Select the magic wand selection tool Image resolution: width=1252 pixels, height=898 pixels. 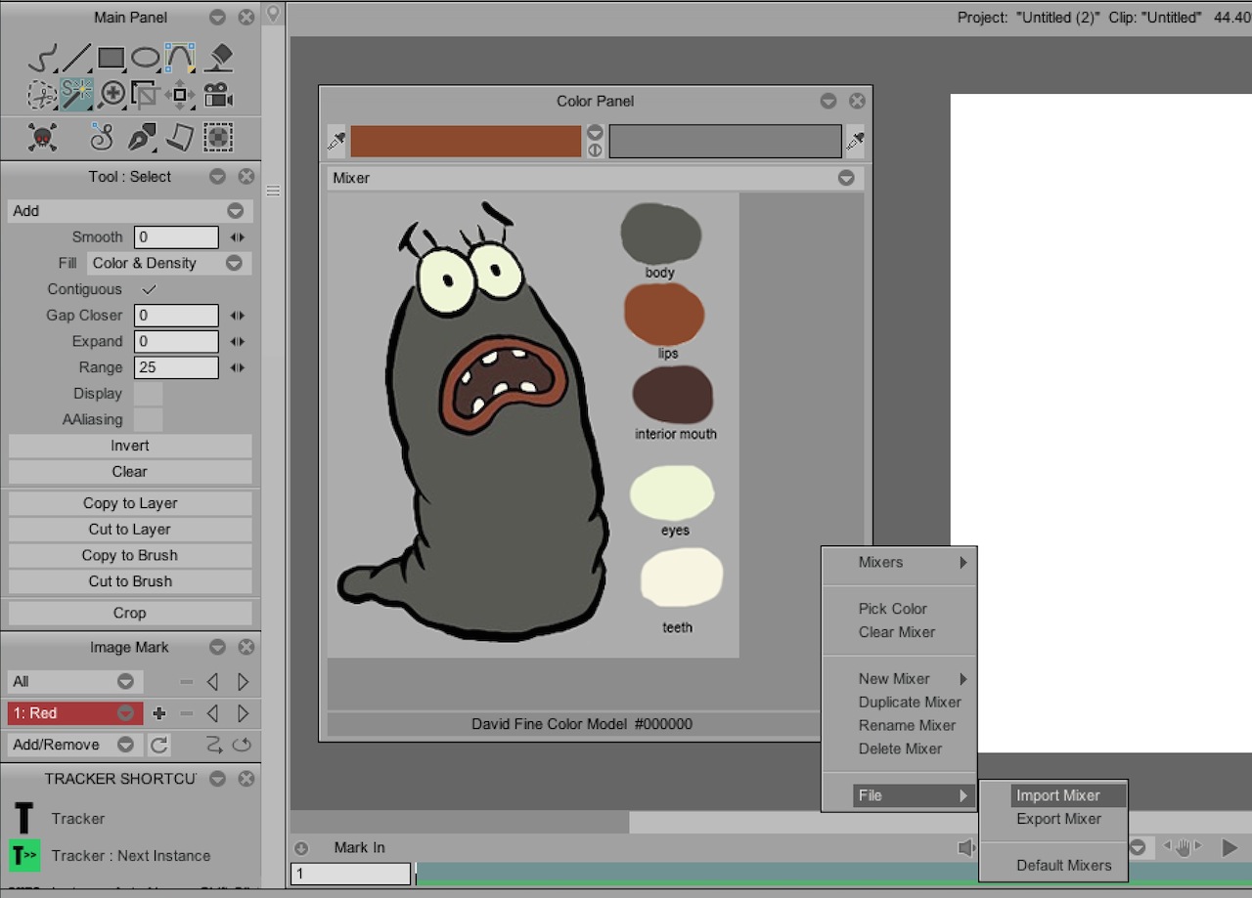(76, 95)
